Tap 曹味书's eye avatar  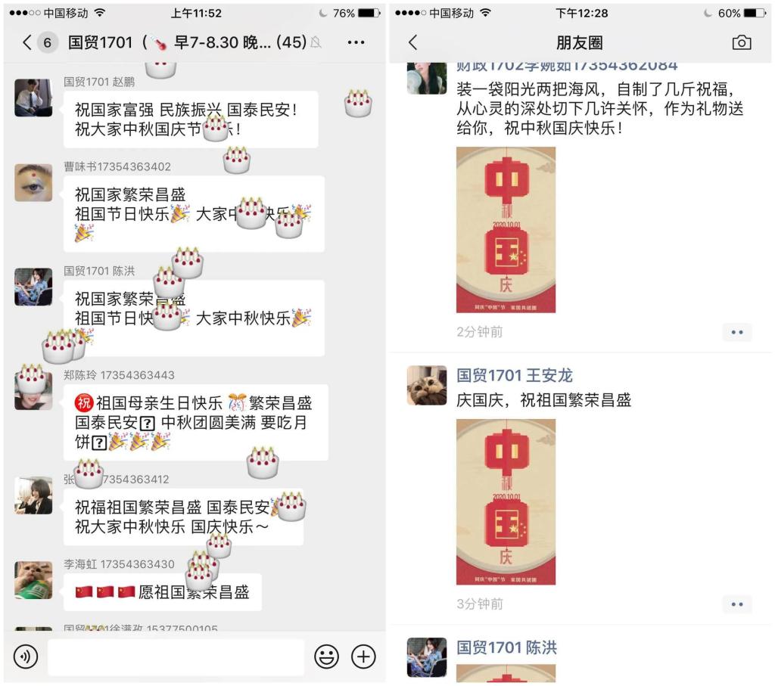click(33, 183)
